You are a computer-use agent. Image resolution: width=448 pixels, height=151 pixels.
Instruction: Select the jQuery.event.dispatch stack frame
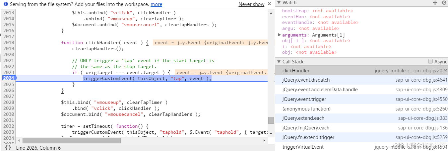[361, 80]
